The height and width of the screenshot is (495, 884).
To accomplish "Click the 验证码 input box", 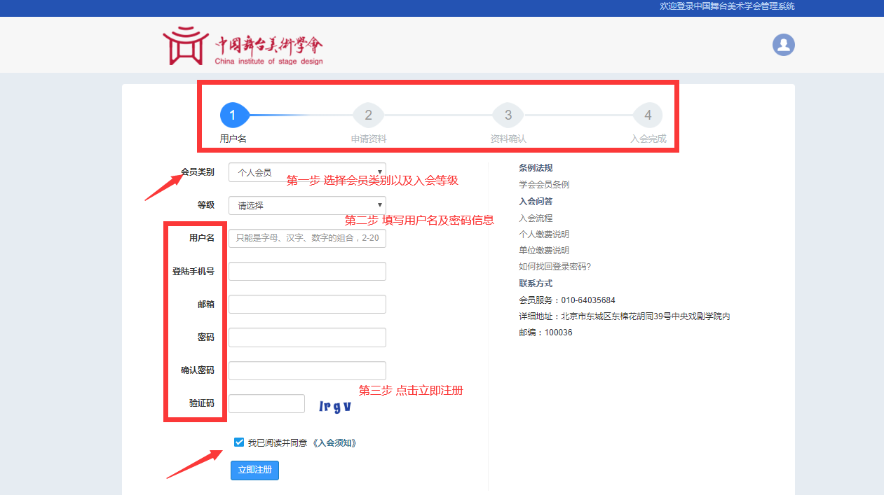I will [x=266, y=404].
